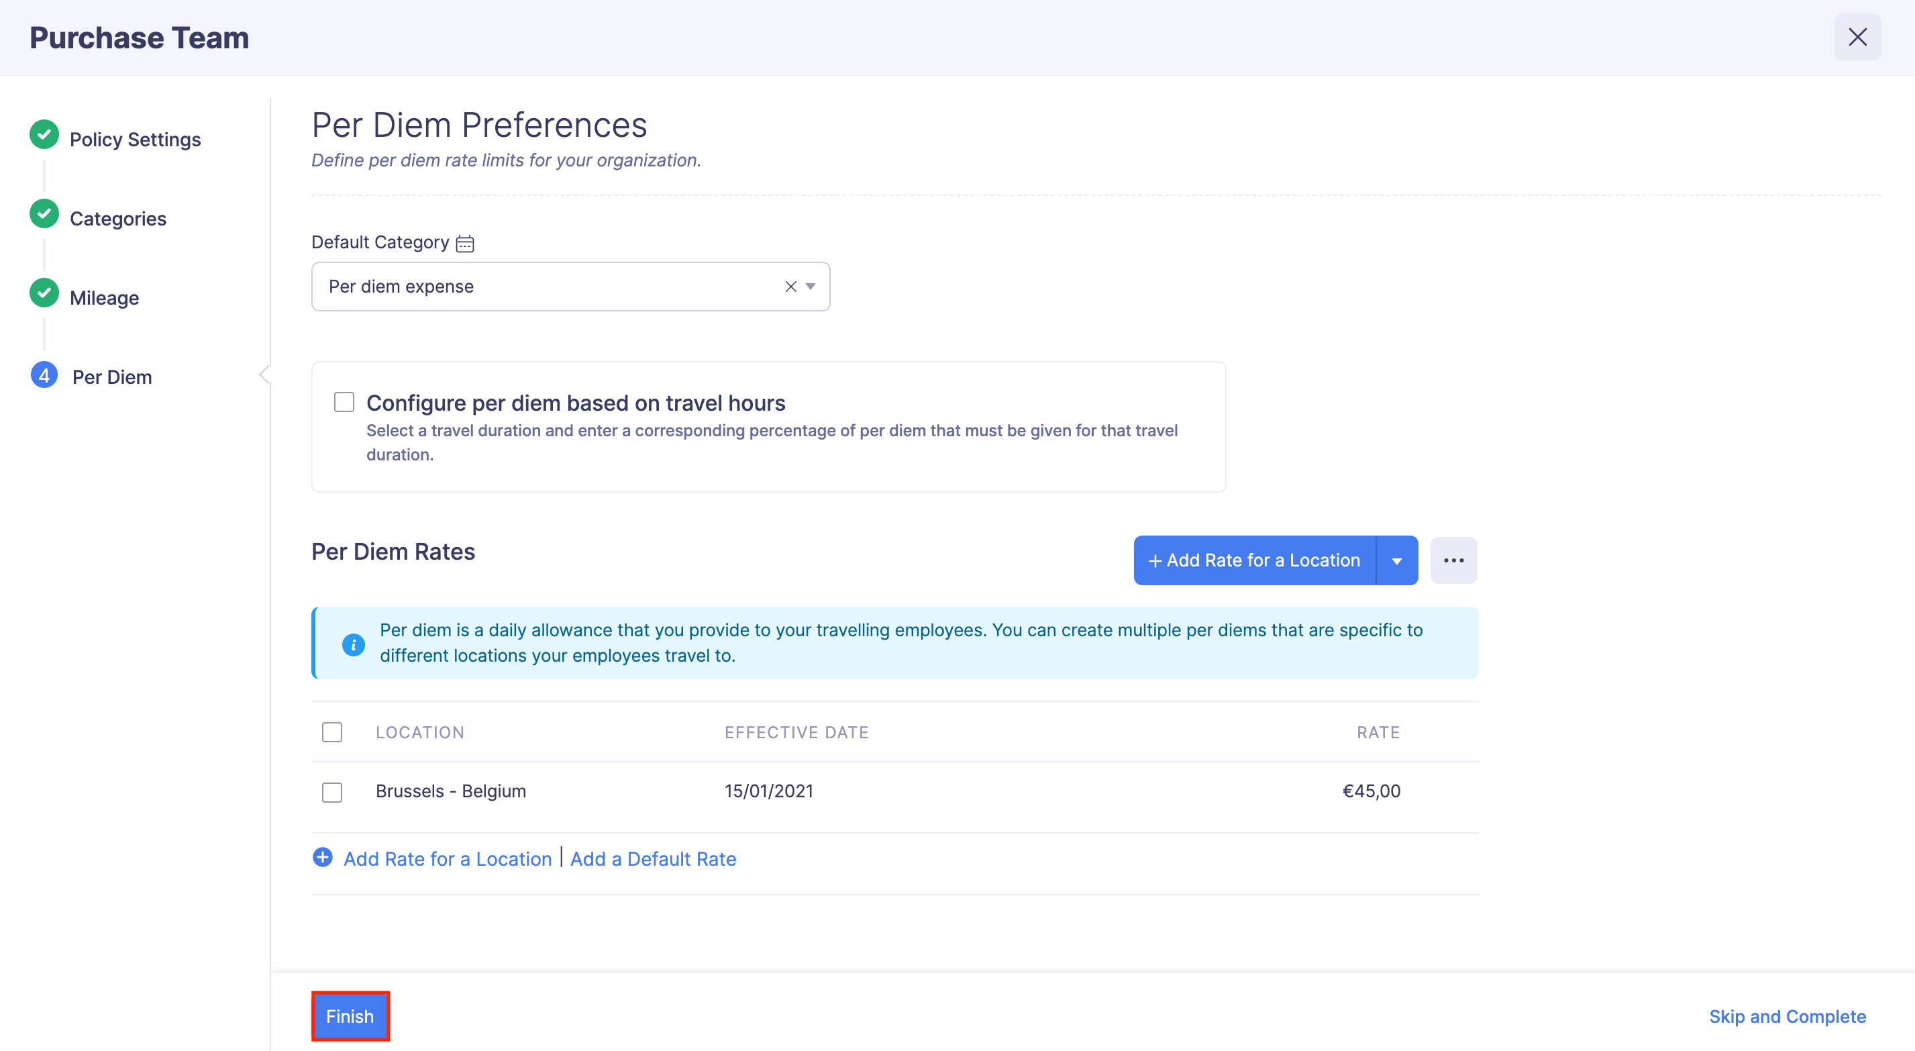Go to the Mileage step

pos(104,297)
